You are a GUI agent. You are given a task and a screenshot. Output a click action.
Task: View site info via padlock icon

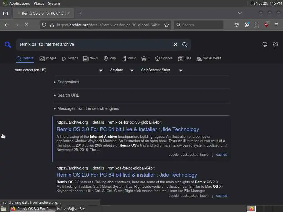tap(52, 25)
